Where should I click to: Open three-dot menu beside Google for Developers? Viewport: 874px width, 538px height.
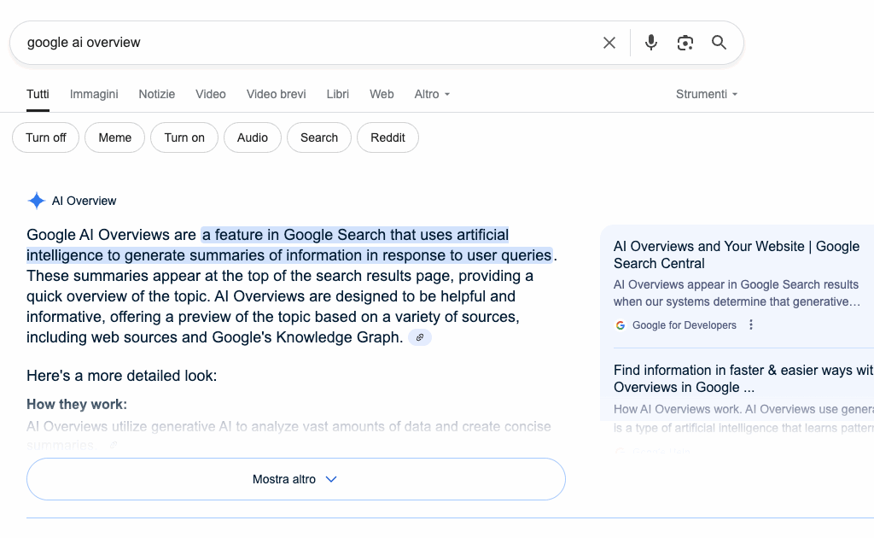[x=751, y=325]
